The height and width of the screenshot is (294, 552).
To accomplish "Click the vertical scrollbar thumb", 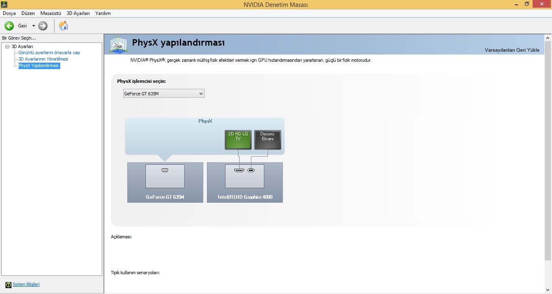I will (548, 150).
